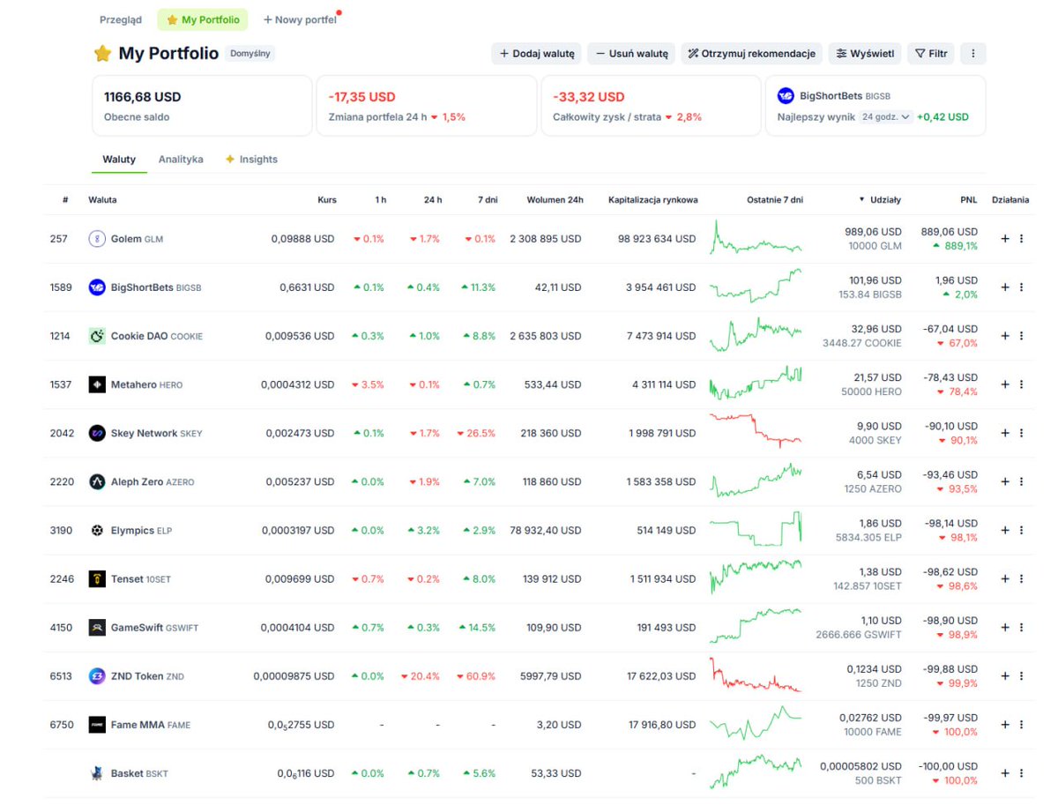1058x805 pixels.
Task: Click the ZND Token coin logo
Action: coord(97,676)
